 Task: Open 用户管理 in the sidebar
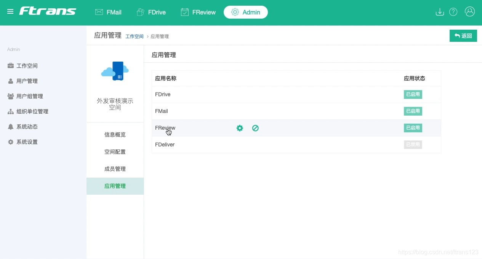coord(23,81)
